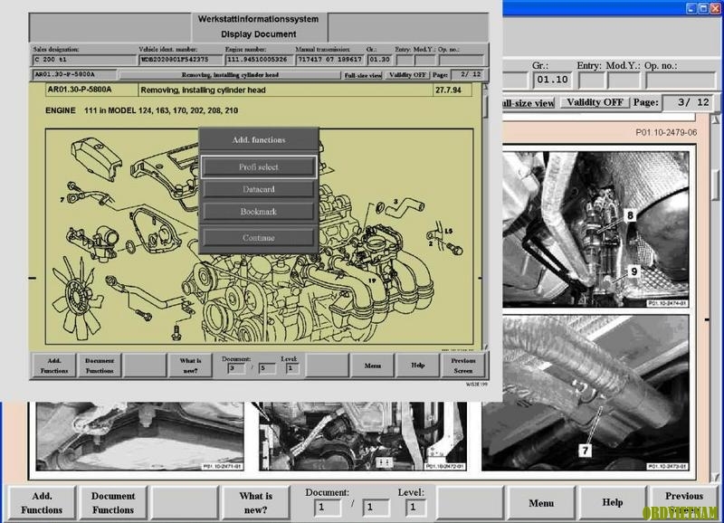Click background Document first number field

328,508
